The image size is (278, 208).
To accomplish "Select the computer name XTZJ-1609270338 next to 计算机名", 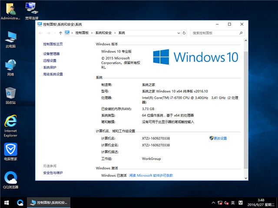I will (156, 138).
